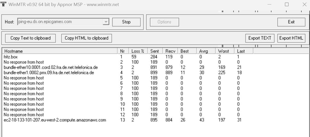Open the Host dropdown arrow

pos(106,22)
